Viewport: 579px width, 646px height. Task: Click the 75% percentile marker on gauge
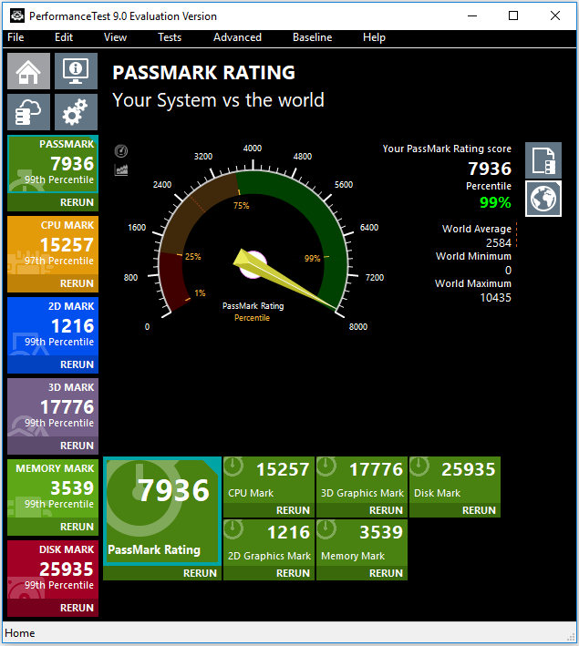click(x=242, y=205)
